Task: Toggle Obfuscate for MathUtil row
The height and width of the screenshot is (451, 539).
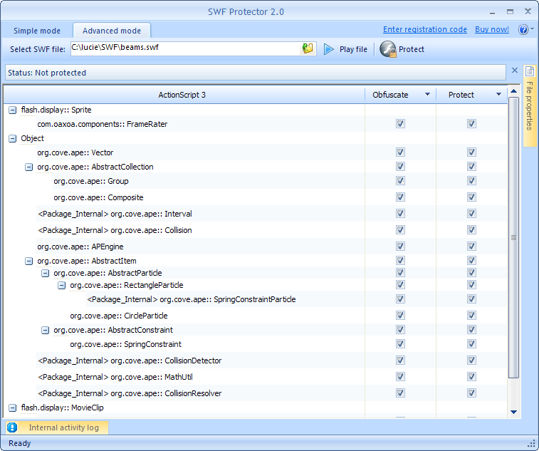Action: tap(400, 377)
